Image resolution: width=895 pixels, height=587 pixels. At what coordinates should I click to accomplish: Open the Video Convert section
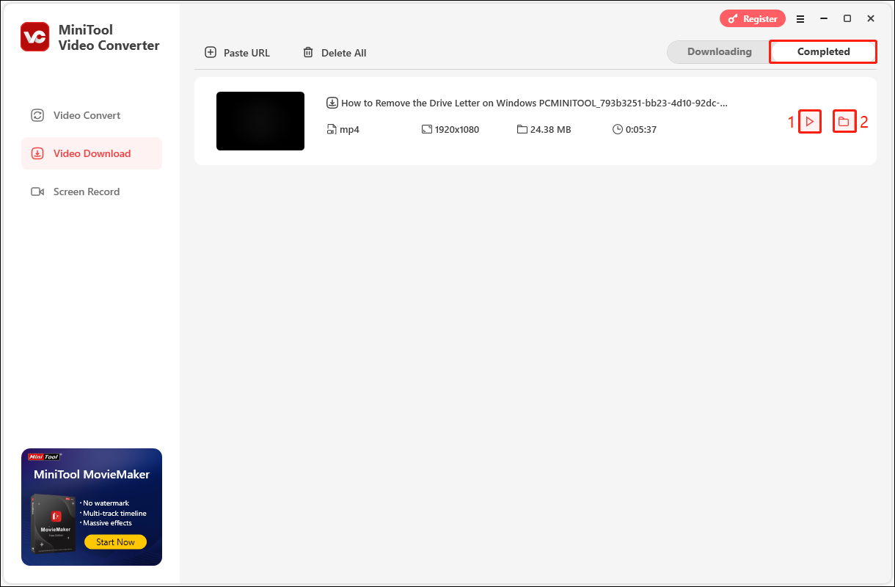[x=92, y=115]
